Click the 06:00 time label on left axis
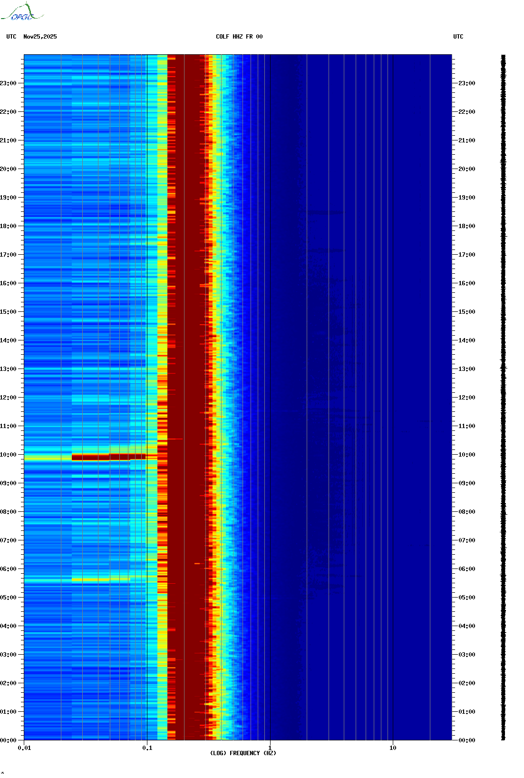 coord(8,569)
